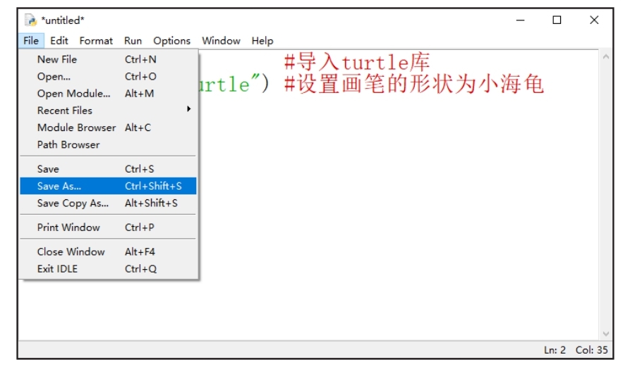Screen dimensions: 623x367
Task: Choose Save Copy As... entry
Action: 108,203
